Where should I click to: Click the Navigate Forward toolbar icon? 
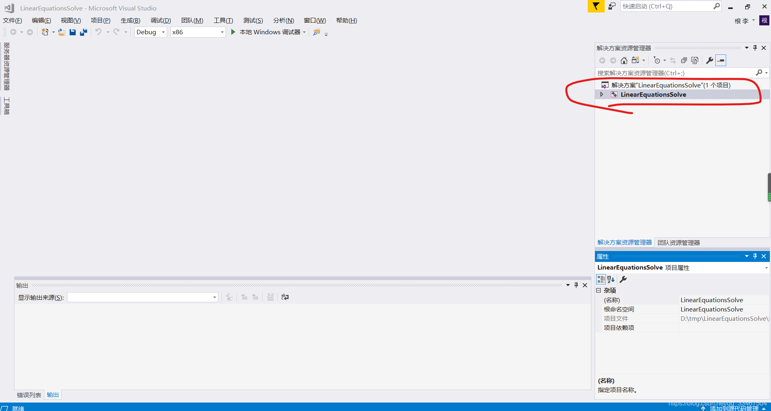click(30, 32)
